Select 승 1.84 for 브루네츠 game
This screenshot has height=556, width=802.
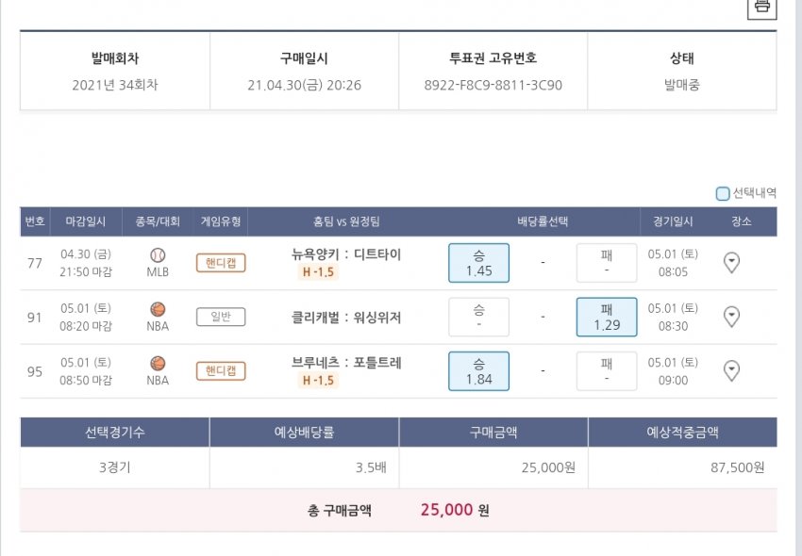tap(478, 370)
